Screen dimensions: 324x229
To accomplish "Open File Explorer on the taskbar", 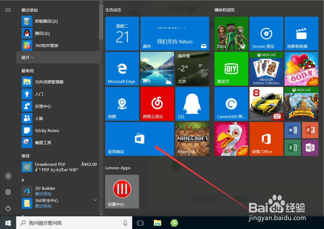I will click(157, 223).
